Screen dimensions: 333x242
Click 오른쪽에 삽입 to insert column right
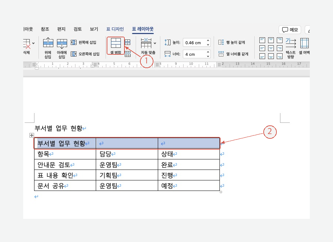(85, 54)
